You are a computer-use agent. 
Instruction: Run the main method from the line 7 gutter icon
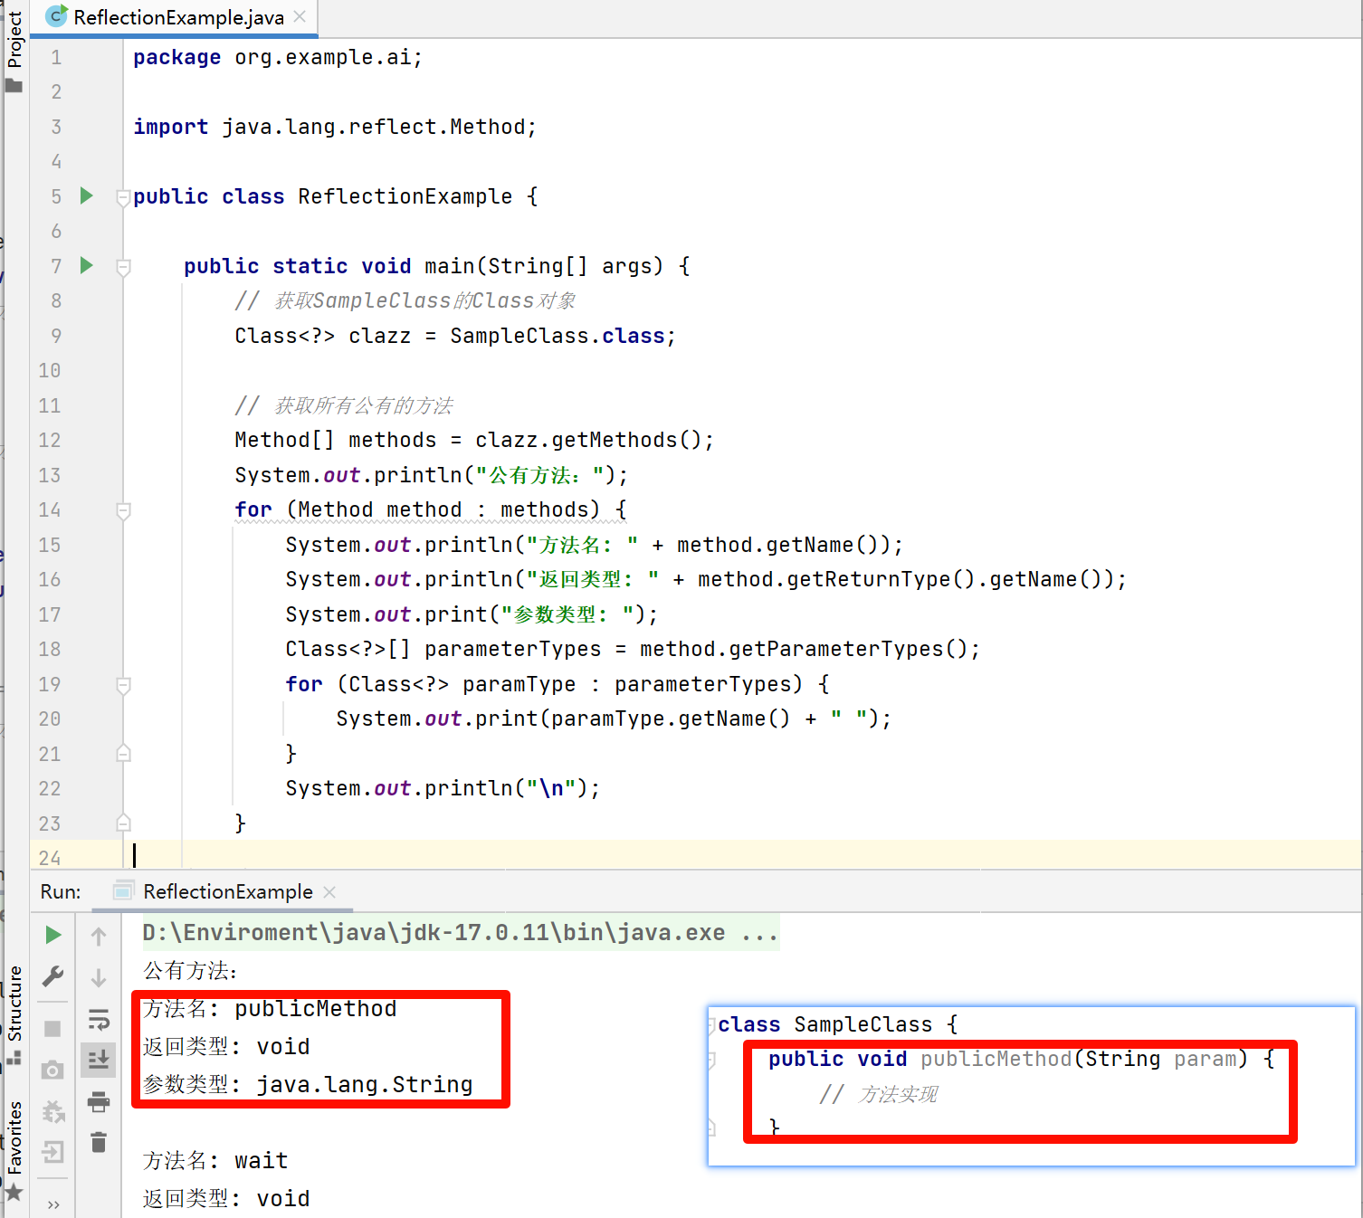point(86,265)
